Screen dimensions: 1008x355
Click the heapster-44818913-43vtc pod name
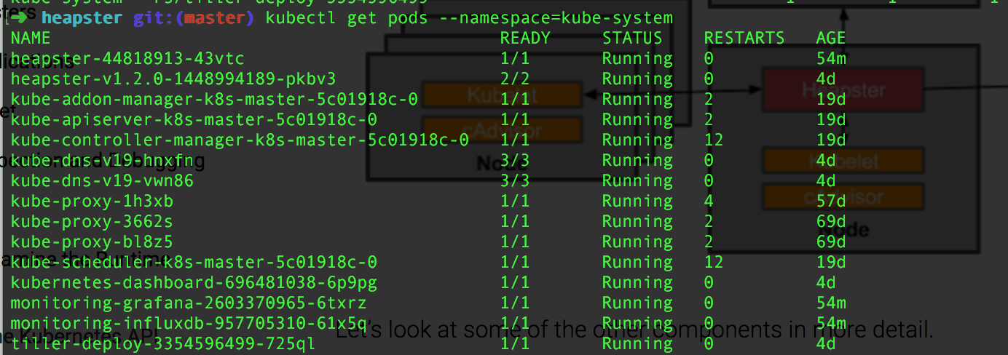[x=127, y=58]
